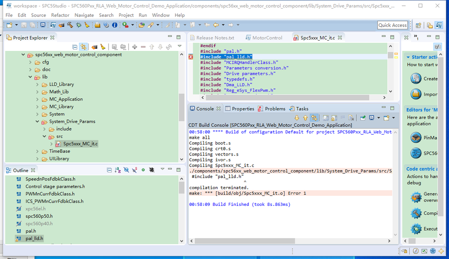Click the monitor terminal icon in the main toolbar

pyautogui.click(x=43, y=25)
